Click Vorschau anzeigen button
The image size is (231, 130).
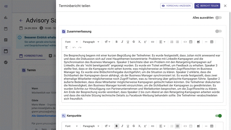(x=176, y=6)
